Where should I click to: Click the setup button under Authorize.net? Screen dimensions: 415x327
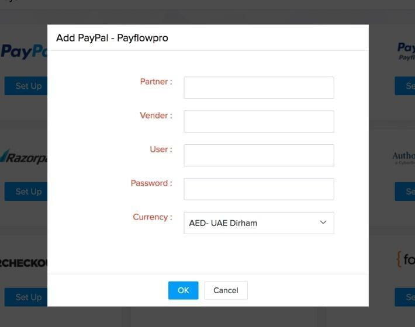(x=405, y=192)
